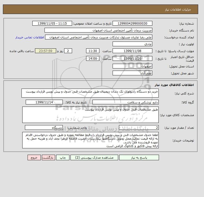The image size is (204, 197).
Task: Click the request creator field علی رضا غازیان
Action: pos(99,37)
